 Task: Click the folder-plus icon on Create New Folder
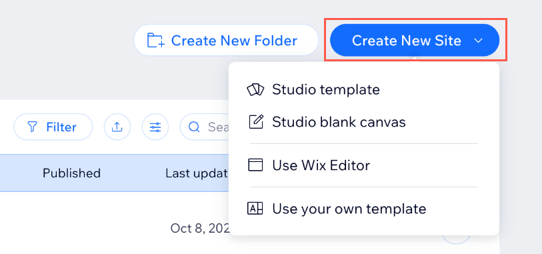(x=156, y=41)
